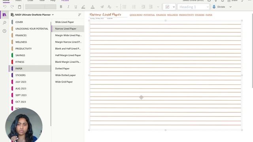This screenshot has height=142, width=253.
Task: Toggle bold formatting
Action: pyautogui.click(x=61, y=7)
